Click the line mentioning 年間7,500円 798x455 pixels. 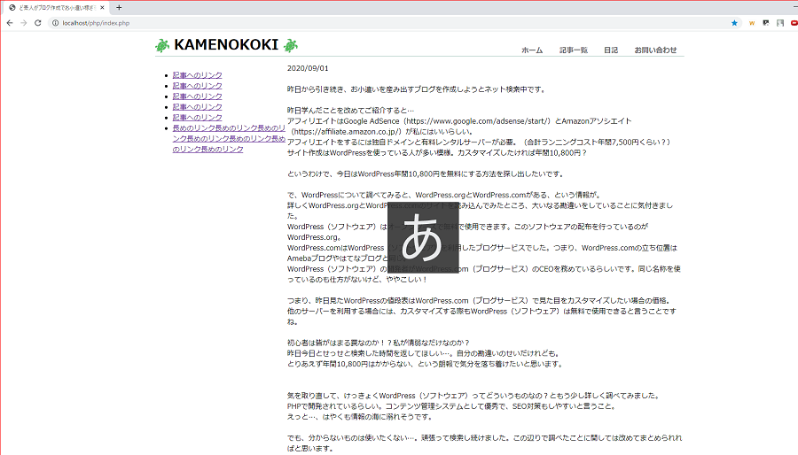click(479, 143)
